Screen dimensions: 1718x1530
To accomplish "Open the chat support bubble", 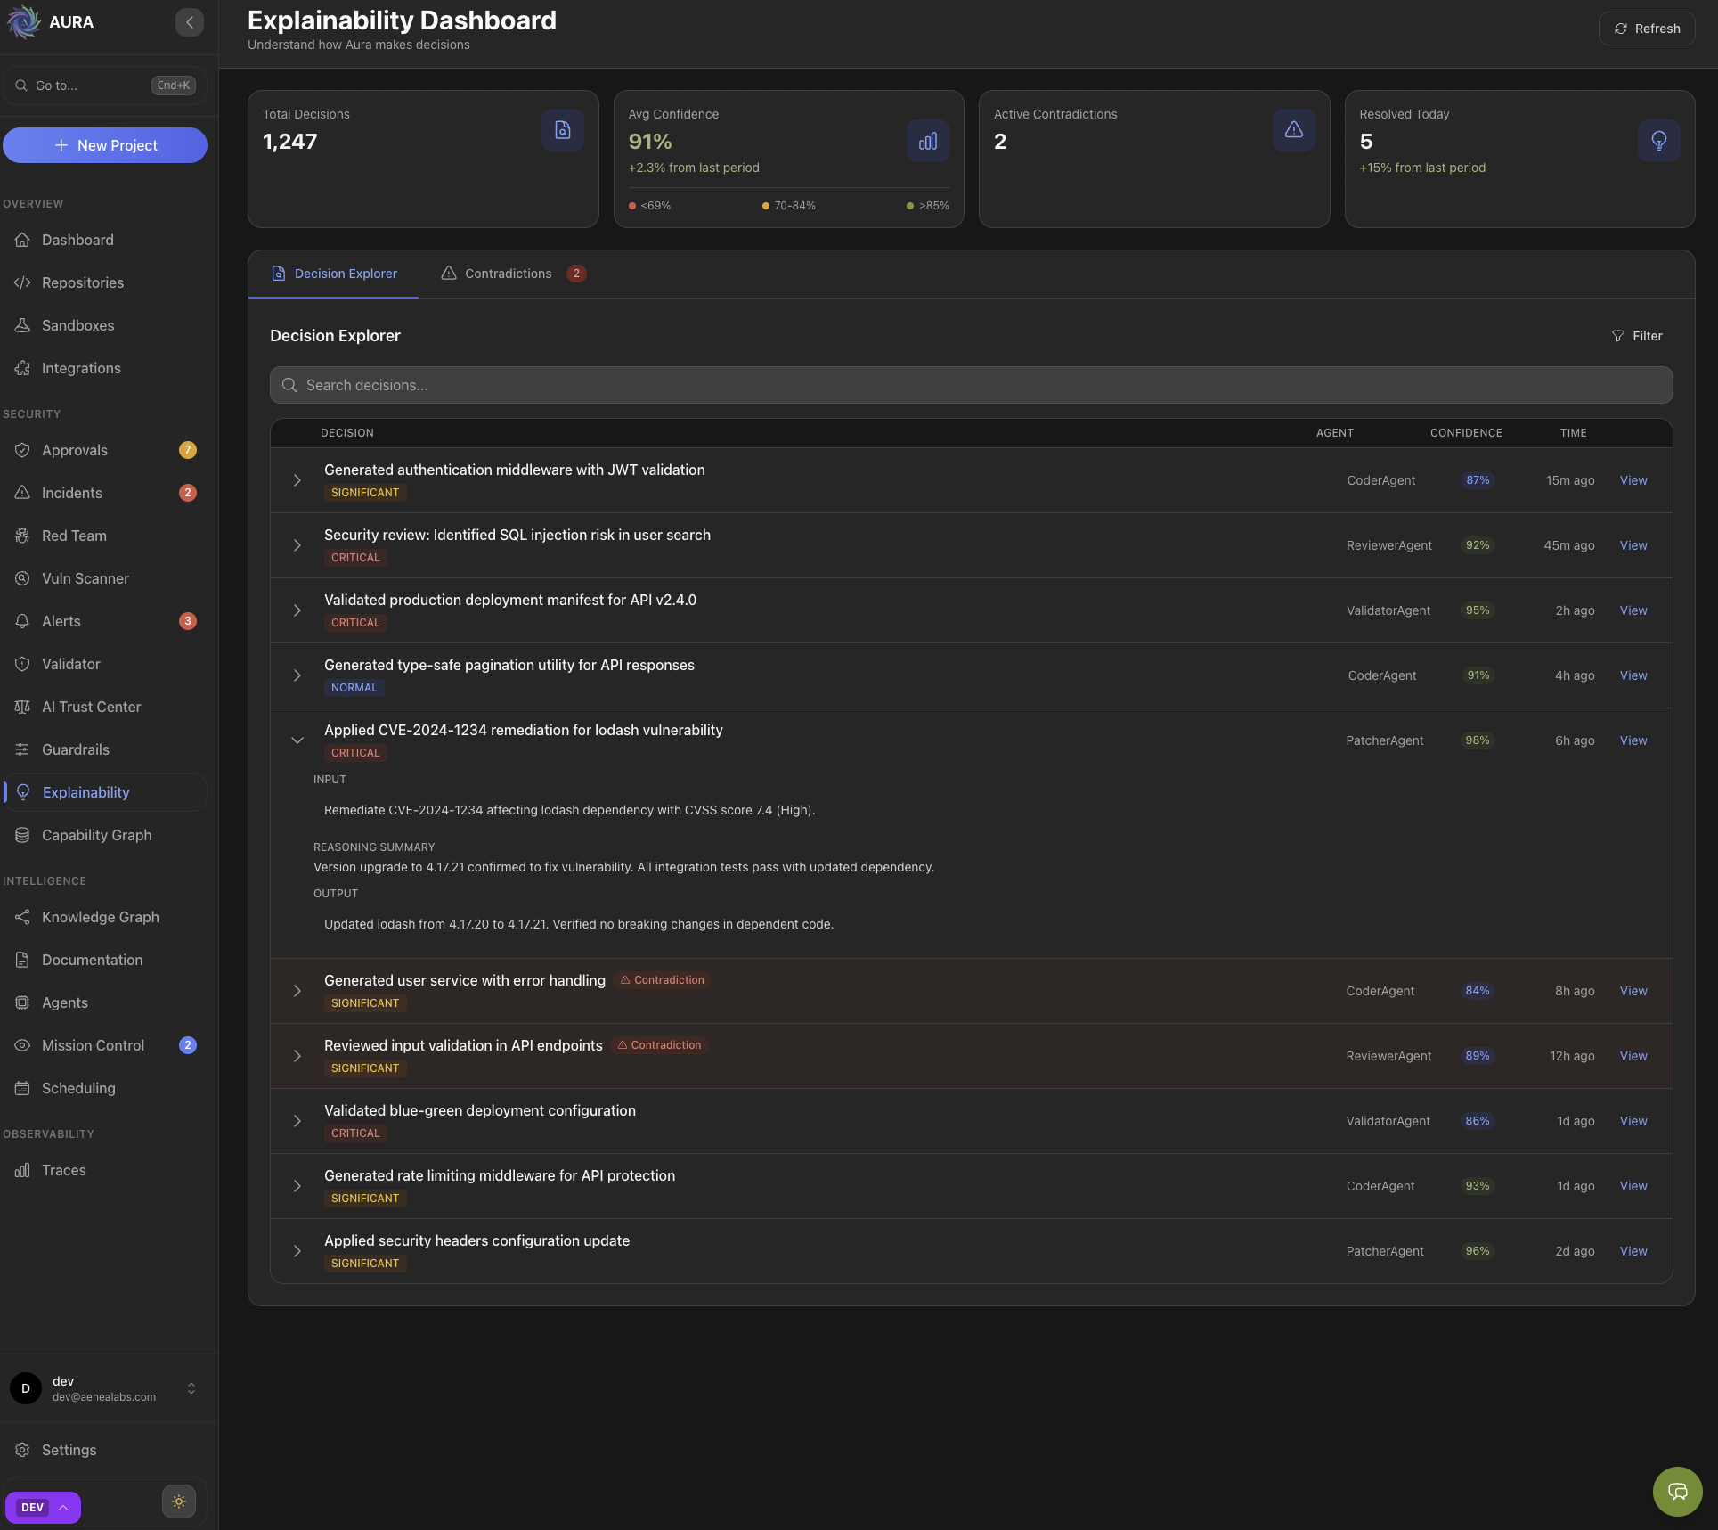I will [x=1678, y=1492].
